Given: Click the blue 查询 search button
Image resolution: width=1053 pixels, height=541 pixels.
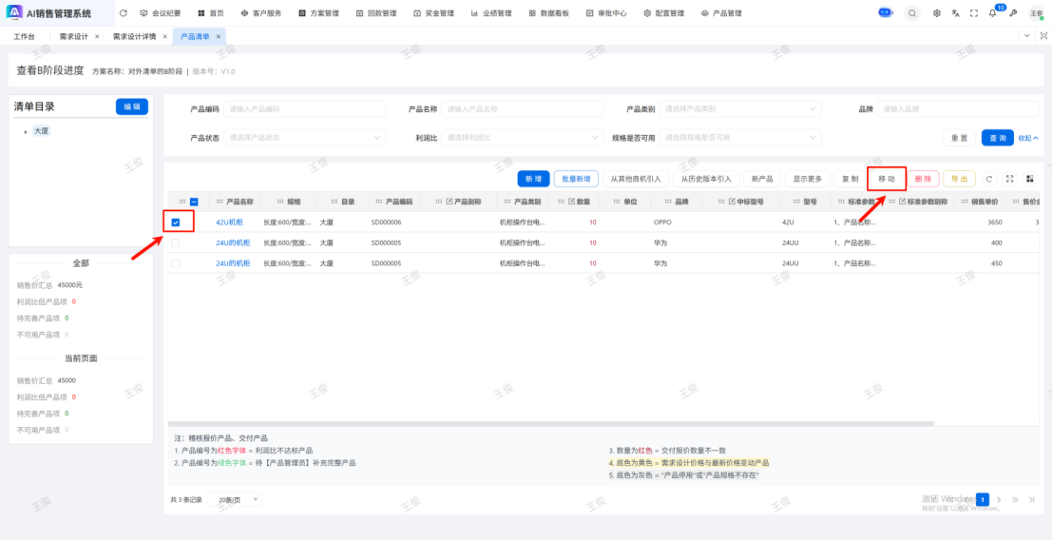Looking at the screenshot, I should coord(997,138).
